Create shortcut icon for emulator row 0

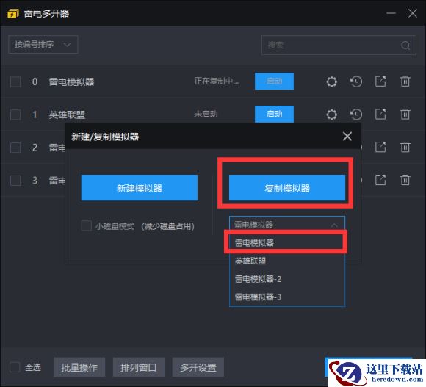pos(380,82)
